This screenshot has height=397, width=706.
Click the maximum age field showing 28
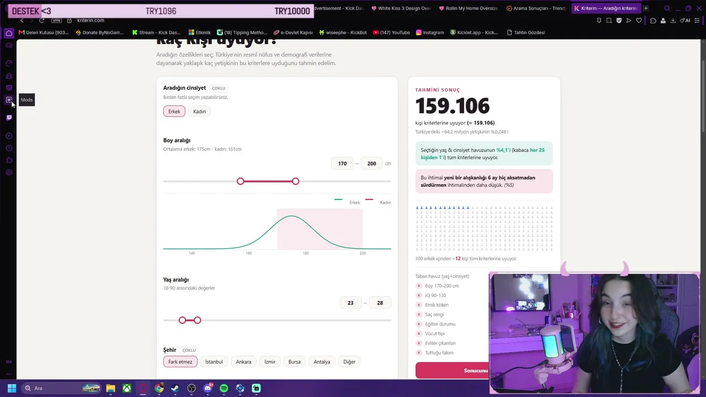click(380, 303)
